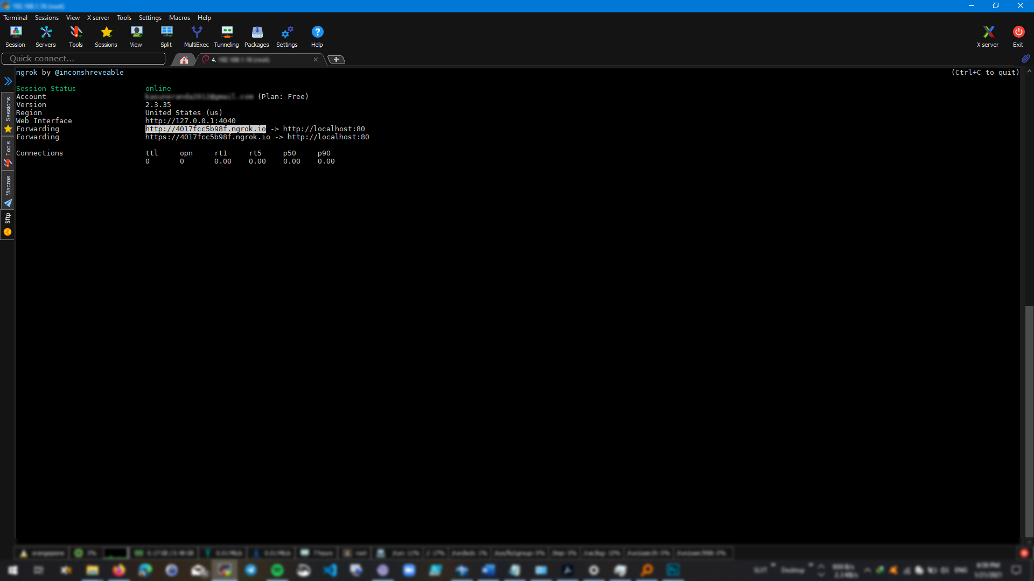1034x581 pixels.
Task: Open the Servers toolbar icon
Action: 46,37
